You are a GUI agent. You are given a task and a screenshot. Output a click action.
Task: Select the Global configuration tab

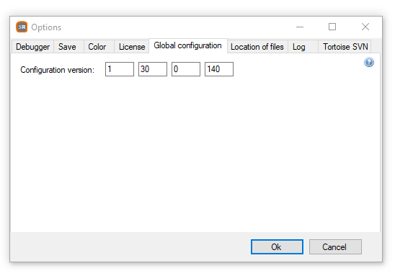point(188,45)
